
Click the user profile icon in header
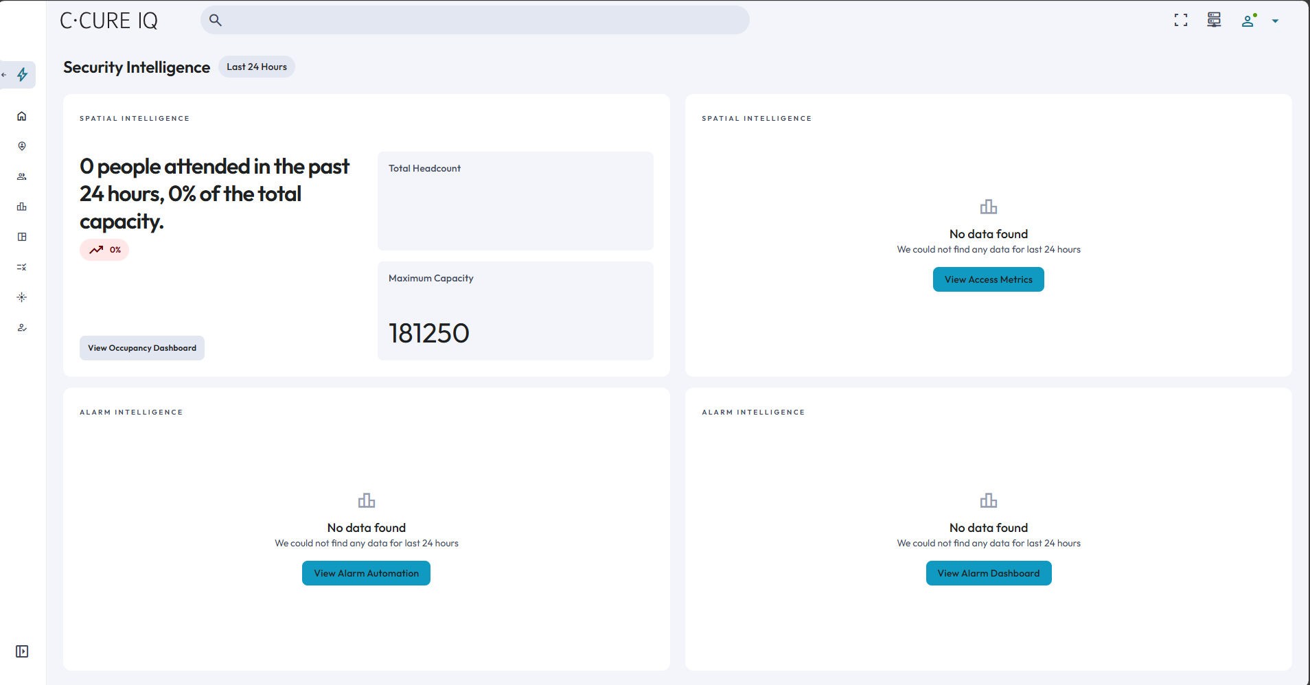(x=1248, y=21)
